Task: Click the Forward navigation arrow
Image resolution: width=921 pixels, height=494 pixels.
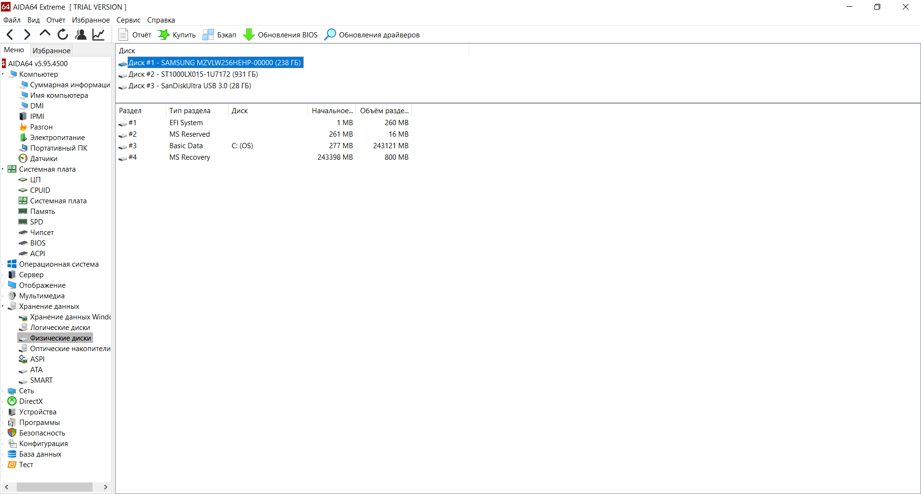Action: [x=27, y=35]
